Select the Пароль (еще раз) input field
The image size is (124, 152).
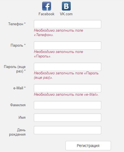point(67,67)
